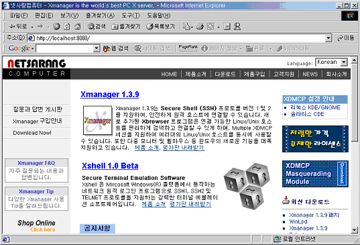The height and width of the screenshot is (245, 360).
Task: Open the Tools (도구) menu
Action: click(x=131, y=15)
